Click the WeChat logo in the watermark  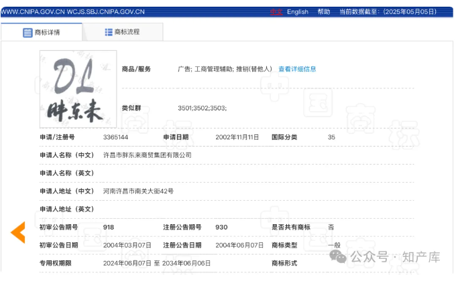(341, 256)
